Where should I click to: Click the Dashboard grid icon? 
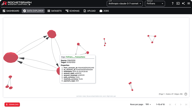(4, 11)
